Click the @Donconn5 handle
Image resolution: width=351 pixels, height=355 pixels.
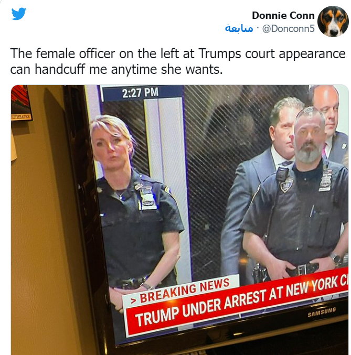click(x=288, y=28)
